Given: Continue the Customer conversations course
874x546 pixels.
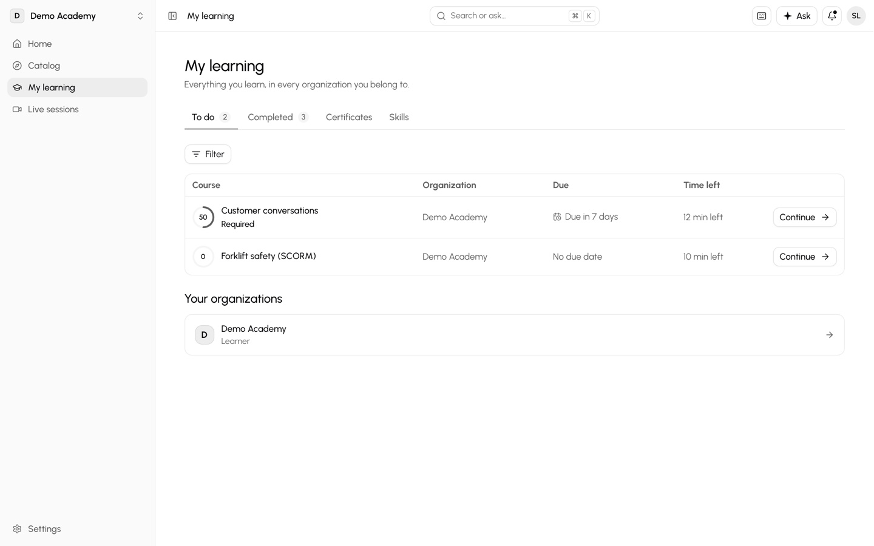Looking at the screenshot, I should [x=804, y=217].
